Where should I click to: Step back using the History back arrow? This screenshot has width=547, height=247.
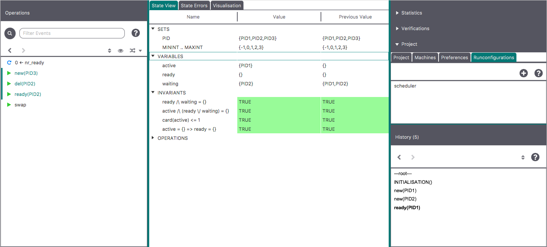399,157
